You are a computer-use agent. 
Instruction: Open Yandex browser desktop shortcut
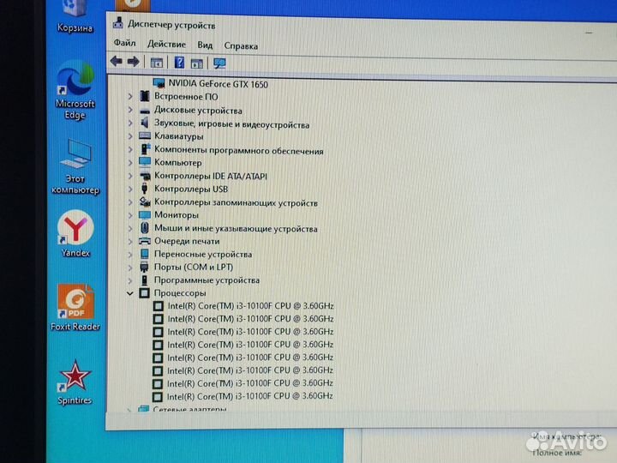point(75,234)
